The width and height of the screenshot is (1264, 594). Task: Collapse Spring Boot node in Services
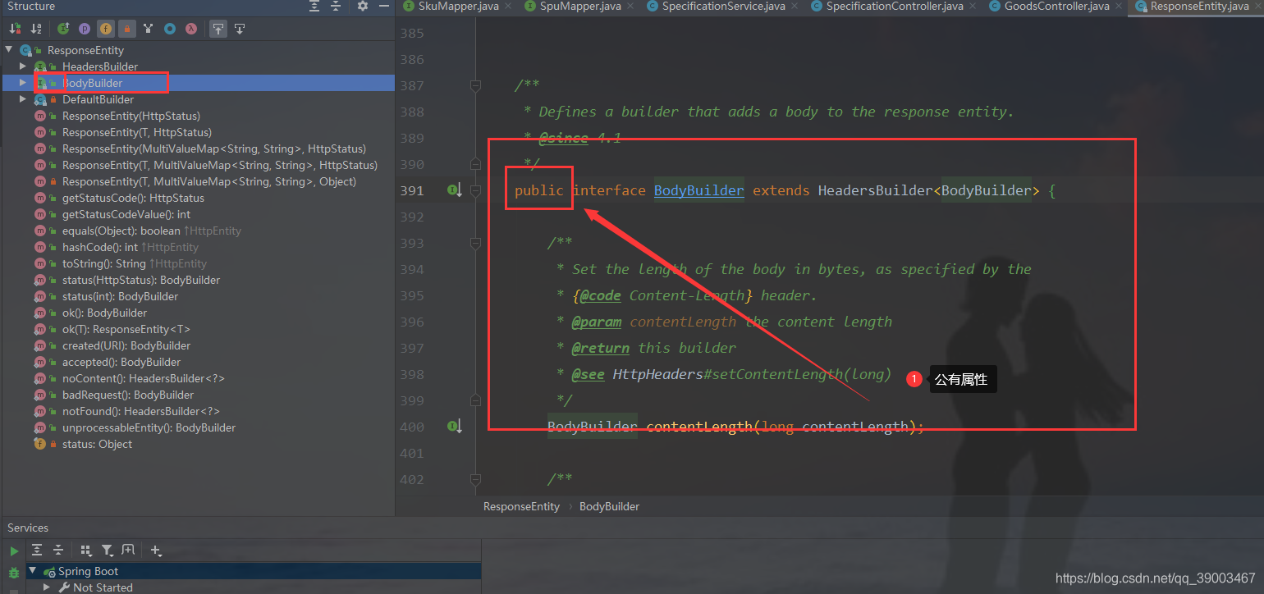click(33, 571)
